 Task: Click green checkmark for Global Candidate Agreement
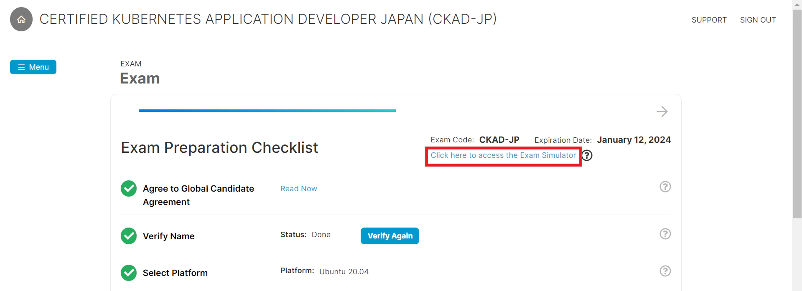click(129, 189)
